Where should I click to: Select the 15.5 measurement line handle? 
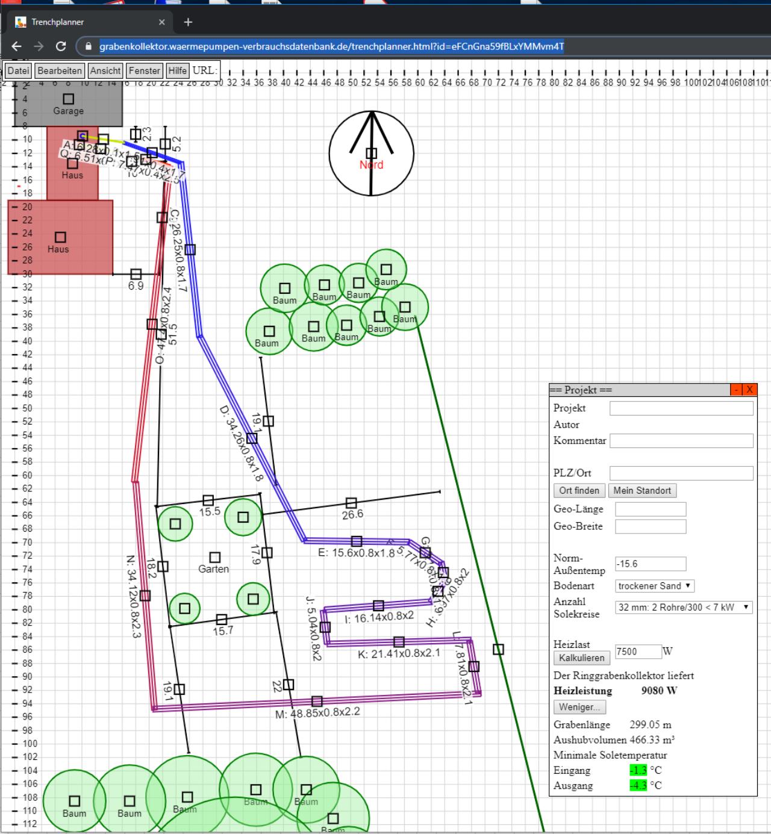click(208, 500)
